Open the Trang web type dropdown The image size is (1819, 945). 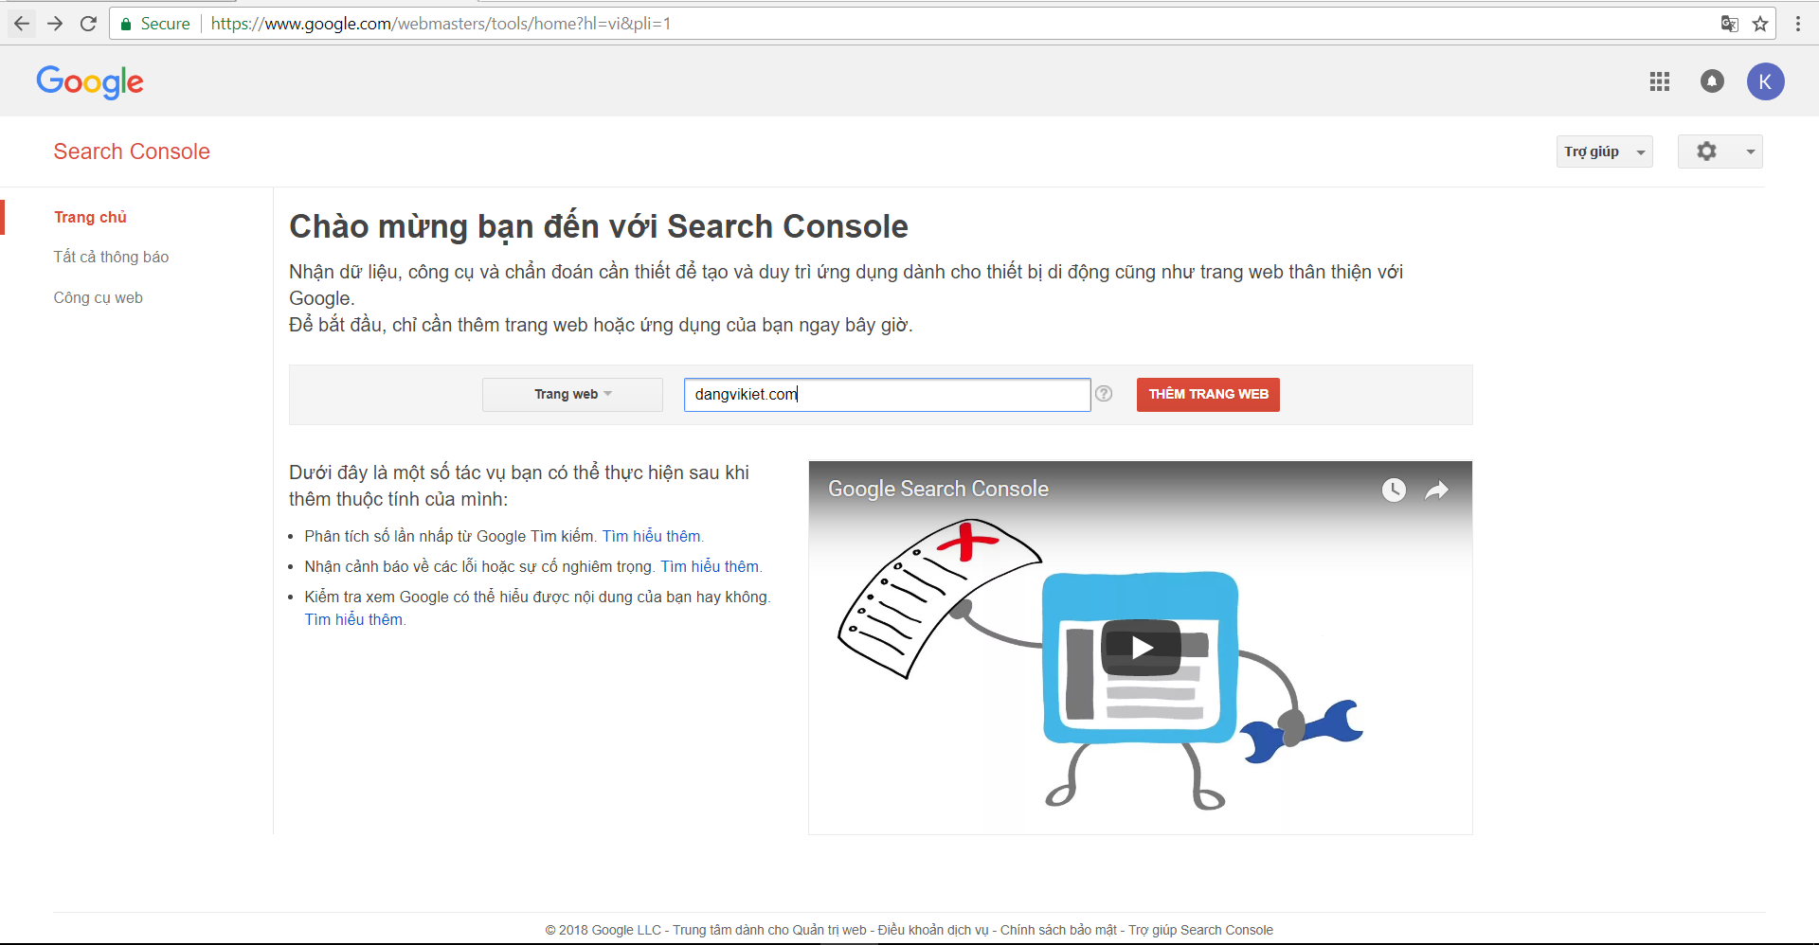pyautogui.click(x=572, y=395)
